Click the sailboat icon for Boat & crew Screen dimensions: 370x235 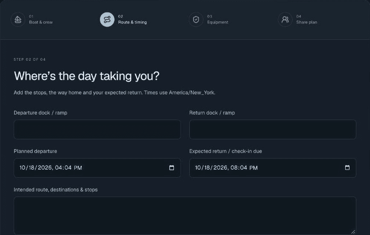click(18, 20)
